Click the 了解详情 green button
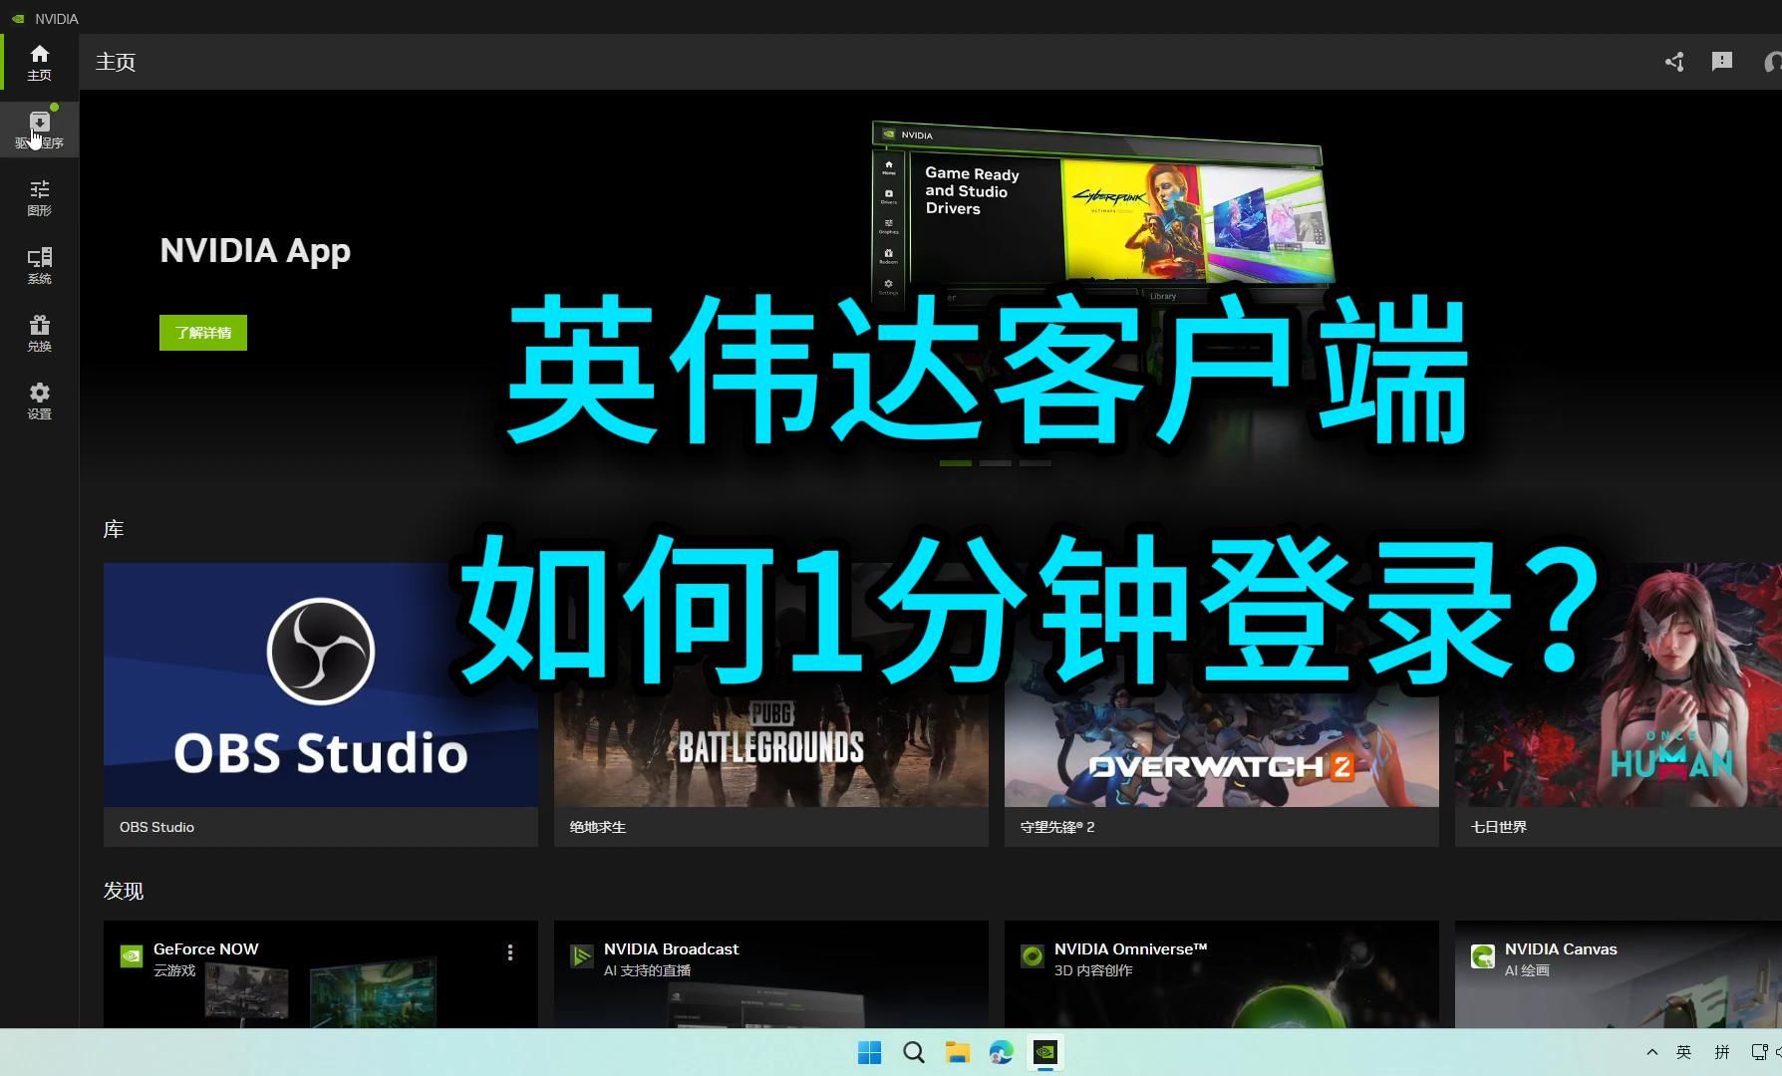Viewport: 1782px width, 1076px height. click(203, 333)
